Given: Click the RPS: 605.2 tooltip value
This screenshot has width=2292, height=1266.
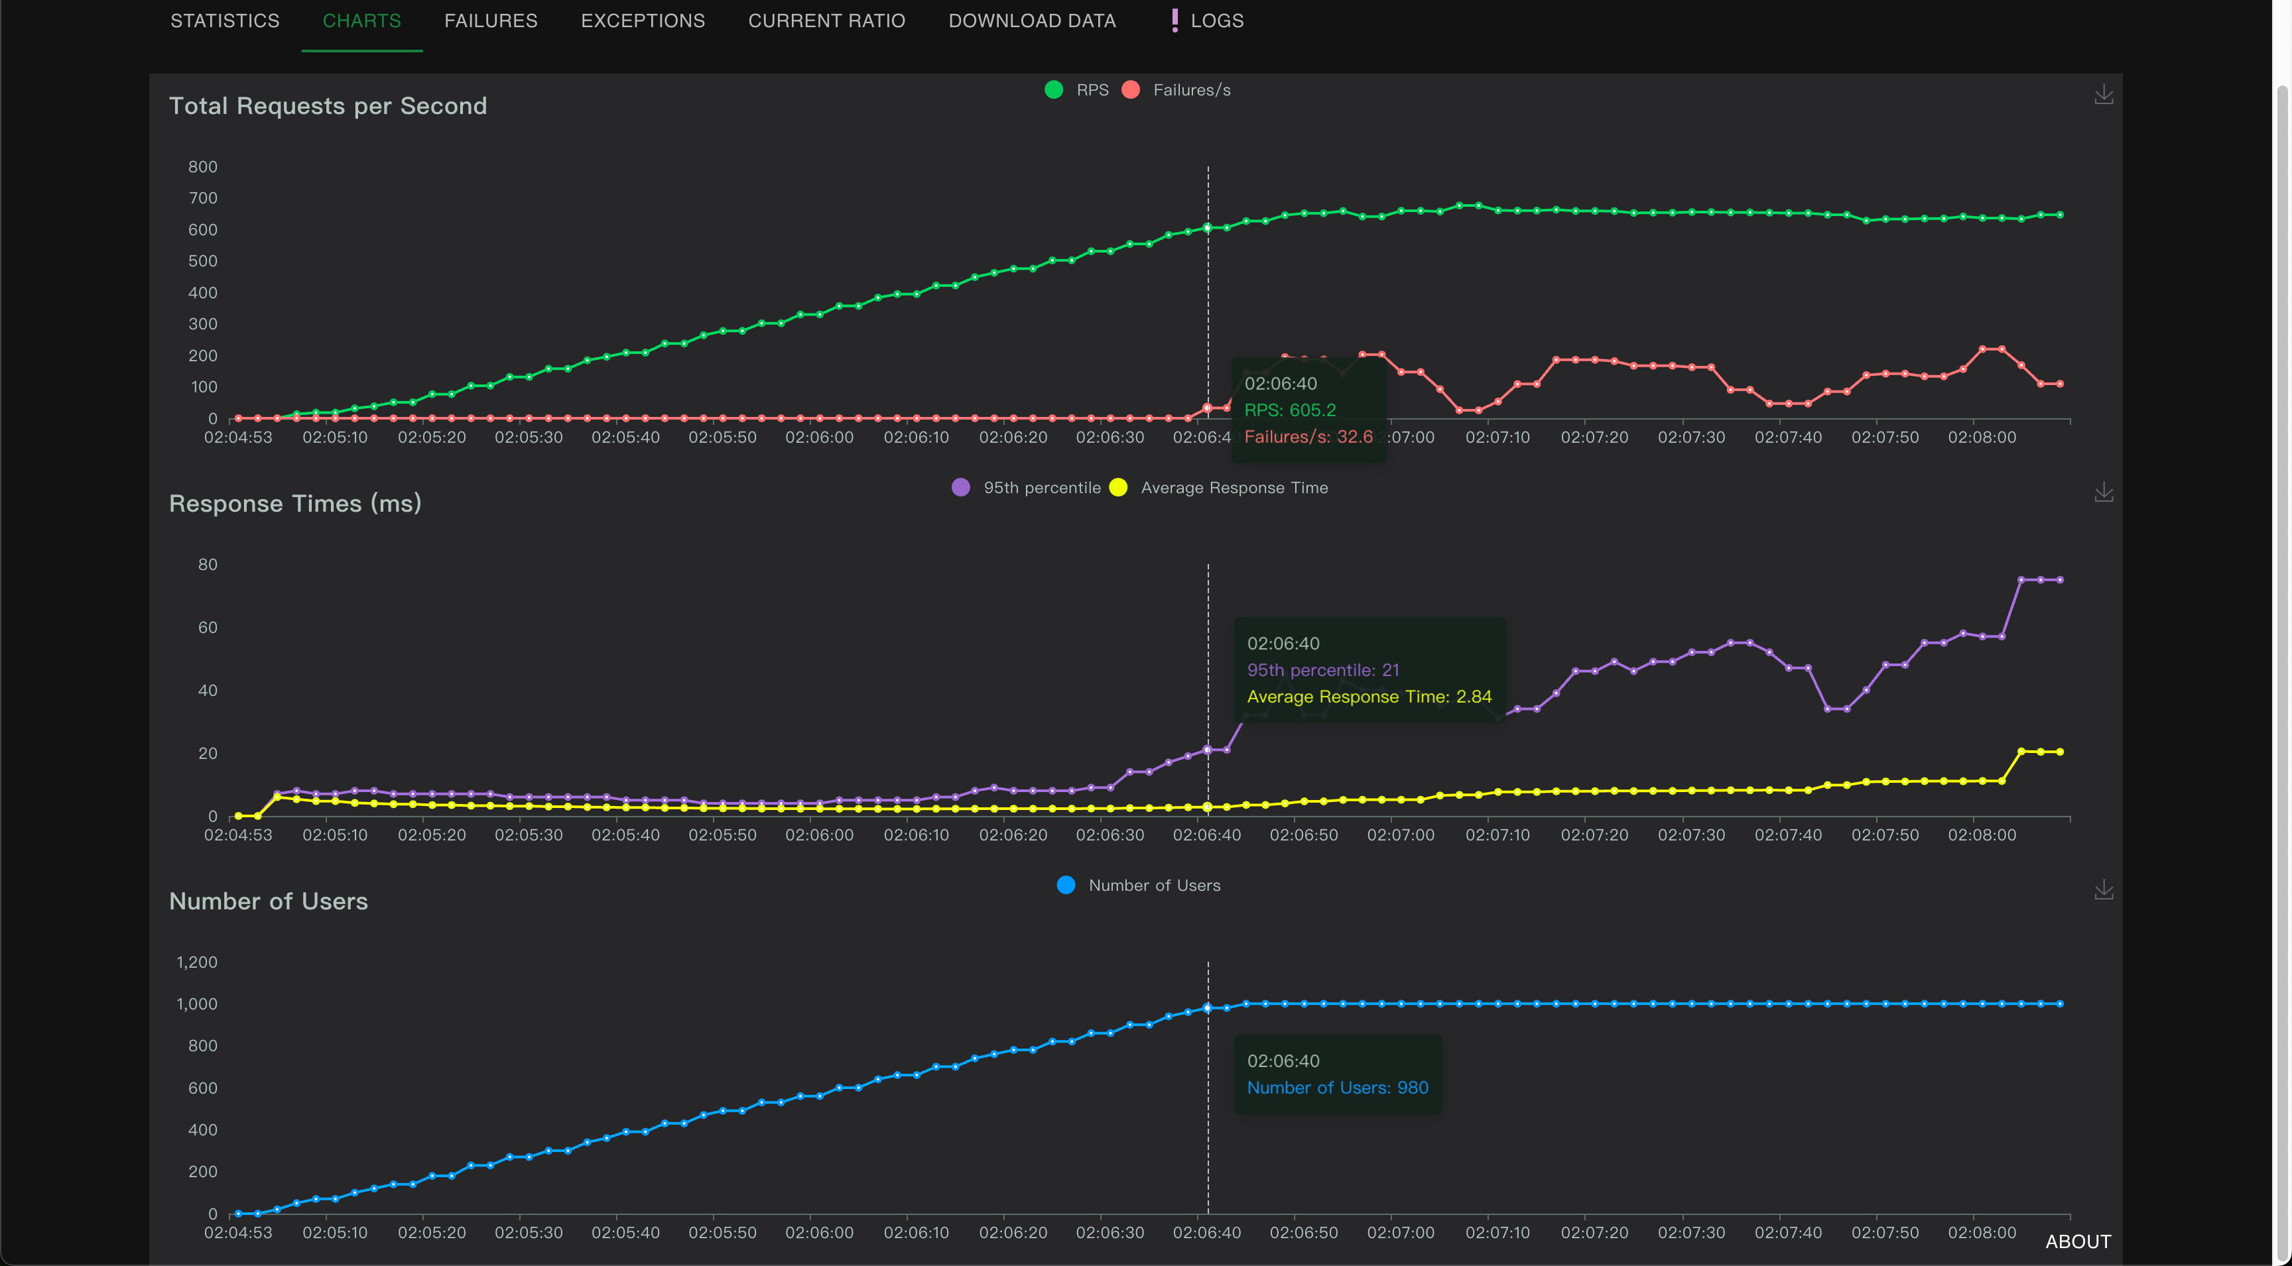Looking at the screenshot, I should pos(1290,410).
